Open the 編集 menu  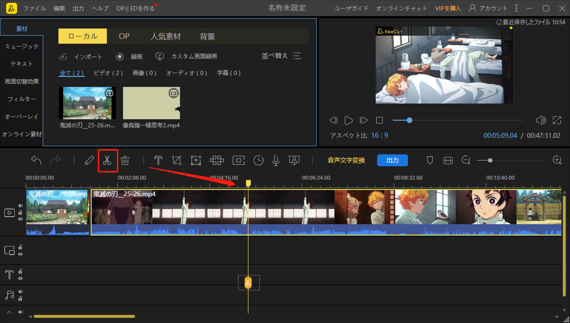[59, 9]
